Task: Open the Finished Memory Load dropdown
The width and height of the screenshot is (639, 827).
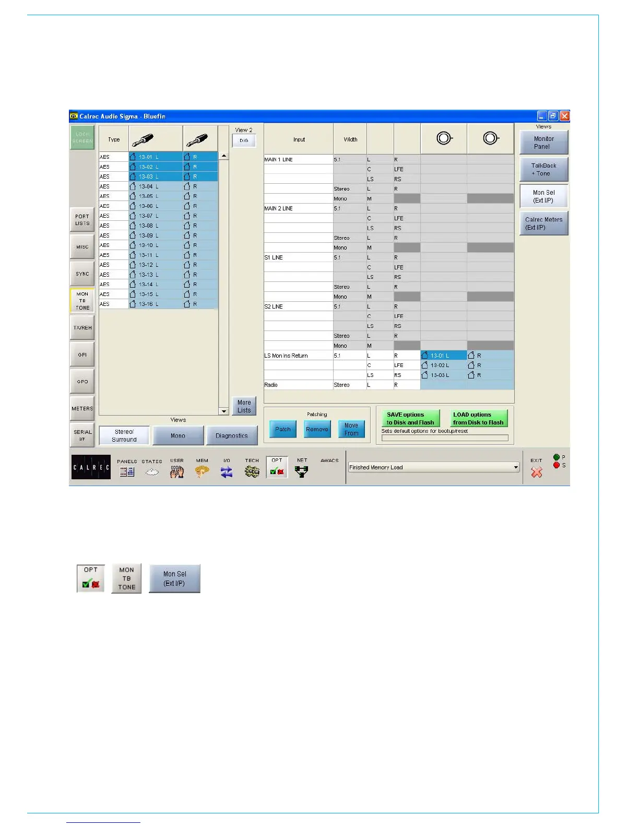Action: [x=434, y=467]
